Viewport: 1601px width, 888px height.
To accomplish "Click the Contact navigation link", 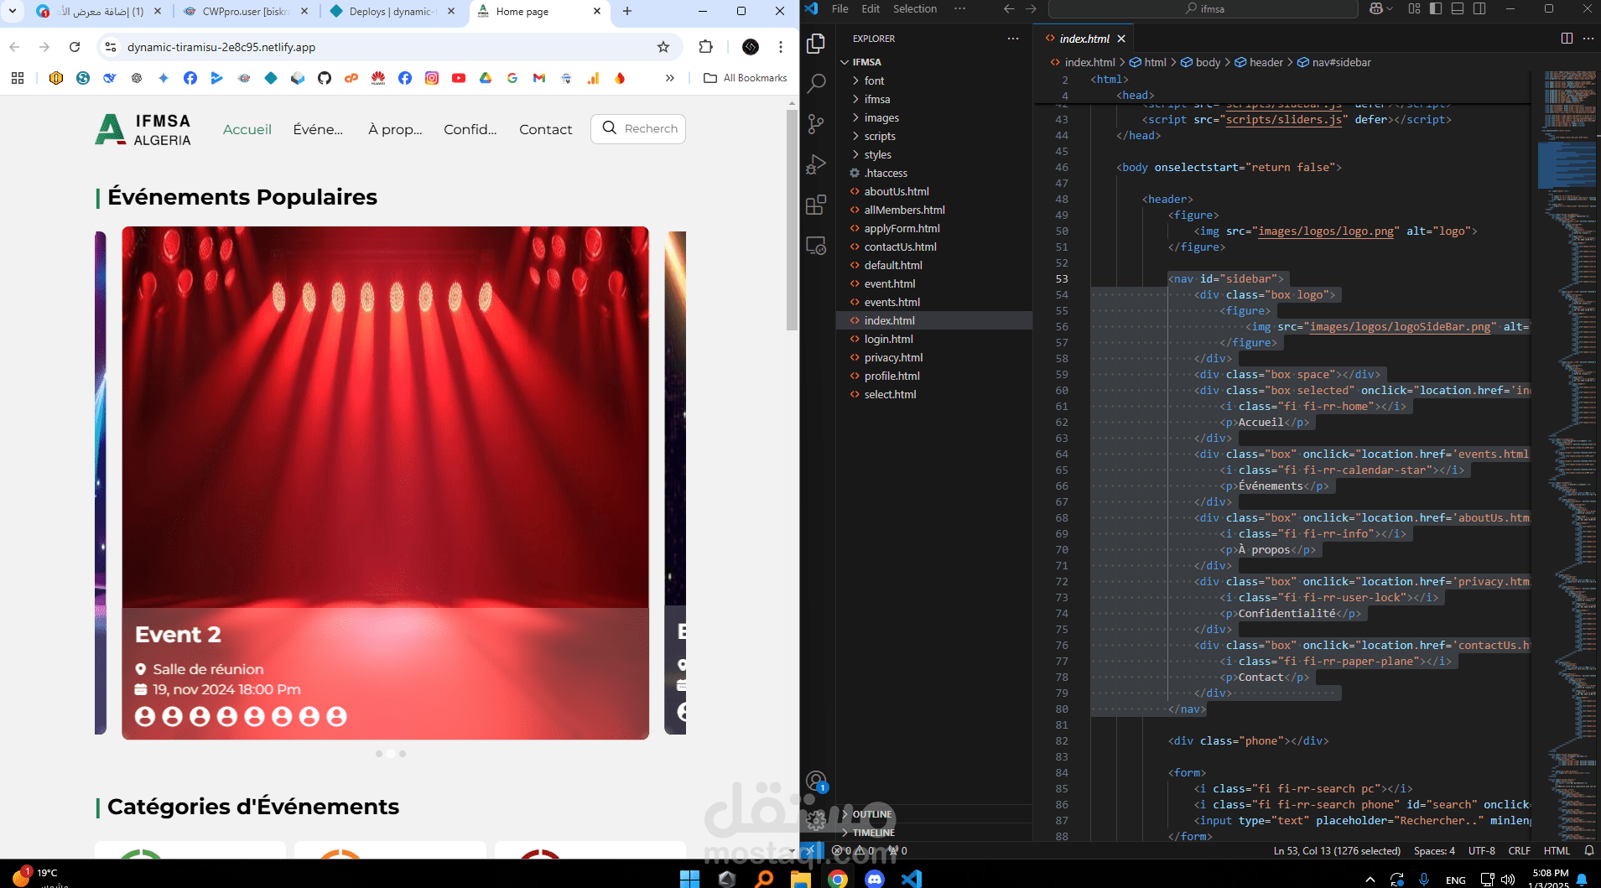I will pos(545,129).
